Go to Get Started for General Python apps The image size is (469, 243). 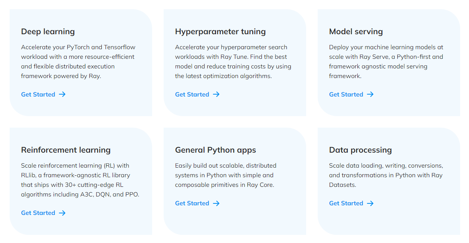192,203
